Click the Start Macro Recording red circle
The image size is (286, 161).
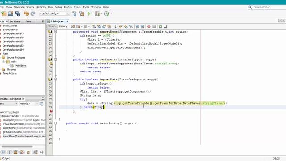[x=149, y=26]
